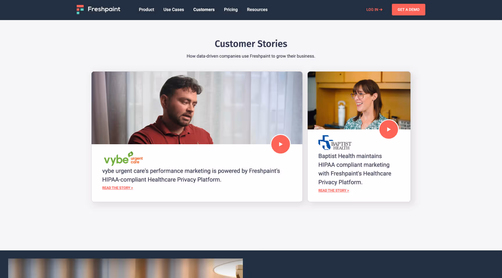Play the vybe urgent care video
This screenshot has width=502, height=278.
point(281,144)
